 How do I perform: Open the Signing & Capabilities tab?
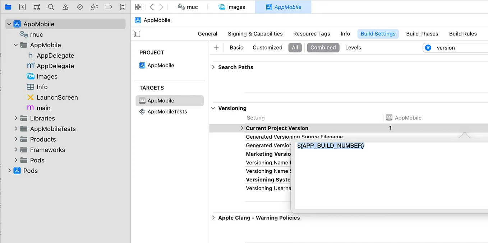[255, 34]
